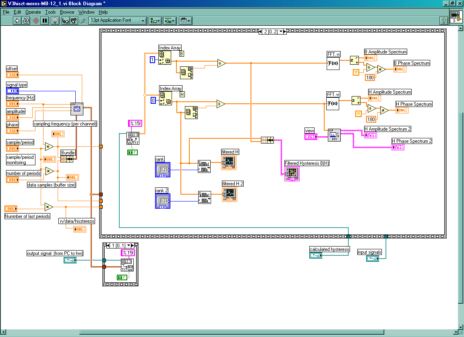Select the Simulate Signal express VI

[77, 109]
